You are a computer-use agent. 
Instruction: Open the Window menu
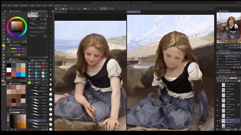(58, 6)
